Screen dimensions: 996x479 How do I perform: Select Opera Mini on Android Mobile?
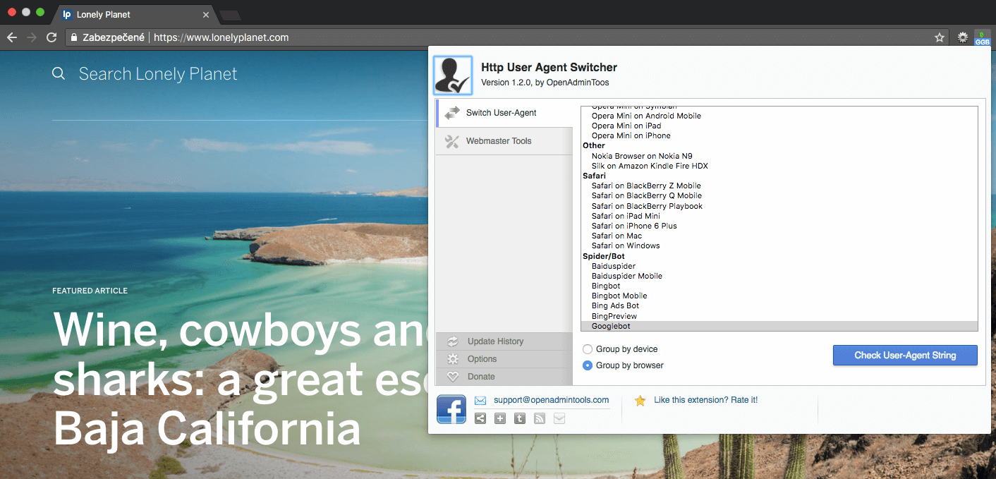646,116
